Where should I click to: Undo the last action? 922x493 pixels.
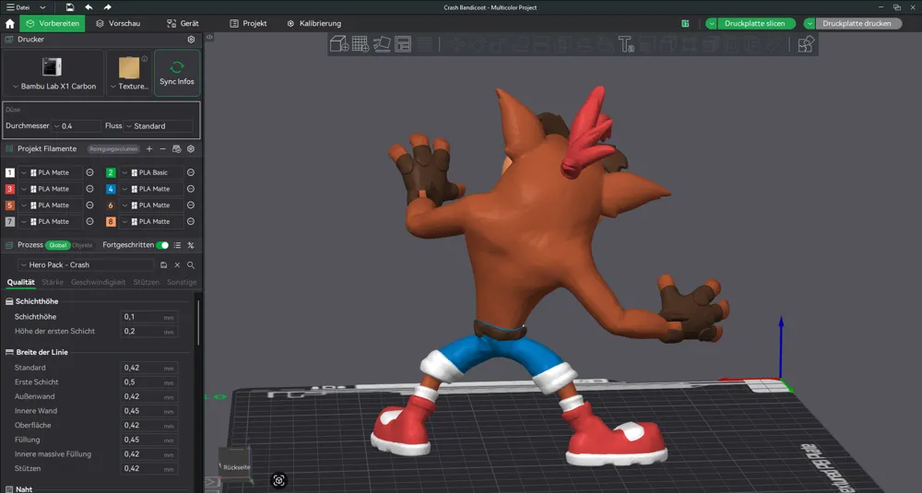point(89,7)
